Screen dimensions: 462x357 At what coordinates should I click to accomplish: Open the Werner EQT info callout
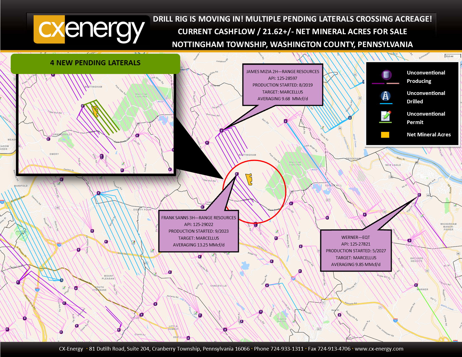pos(356,251)
